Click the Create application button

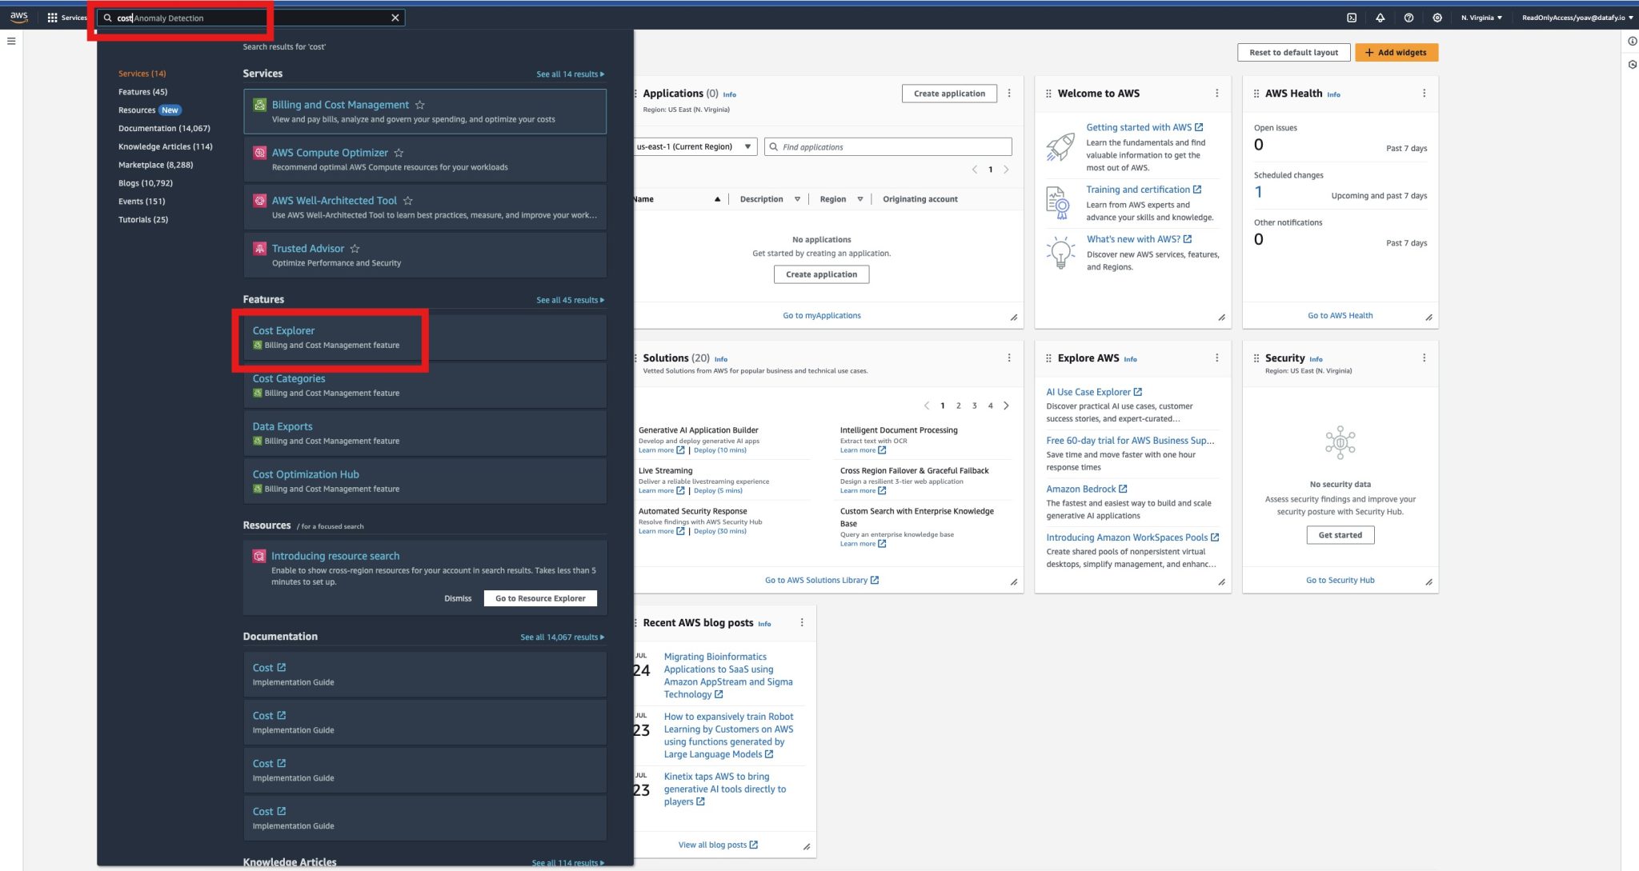949,93
